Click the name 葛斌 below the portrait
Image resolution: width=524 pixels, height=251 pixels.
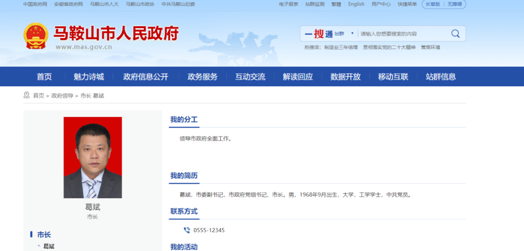(x=93, y=207)
